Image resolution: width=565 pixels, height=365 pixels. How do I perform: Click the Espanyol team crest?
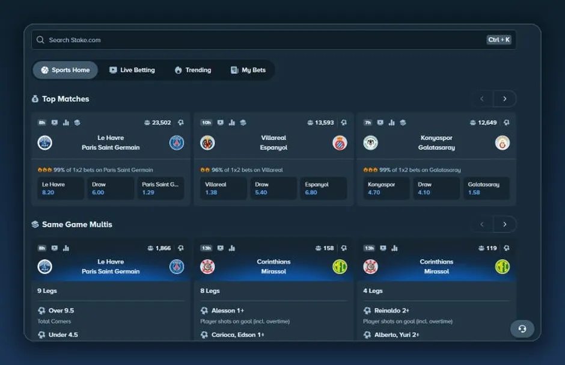[x=340, y=143]
